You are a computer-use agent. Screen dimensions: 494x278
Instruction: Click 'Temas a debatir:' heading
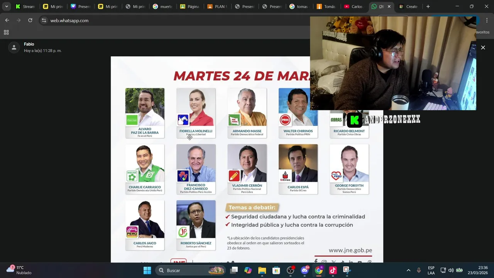(252, 207)
